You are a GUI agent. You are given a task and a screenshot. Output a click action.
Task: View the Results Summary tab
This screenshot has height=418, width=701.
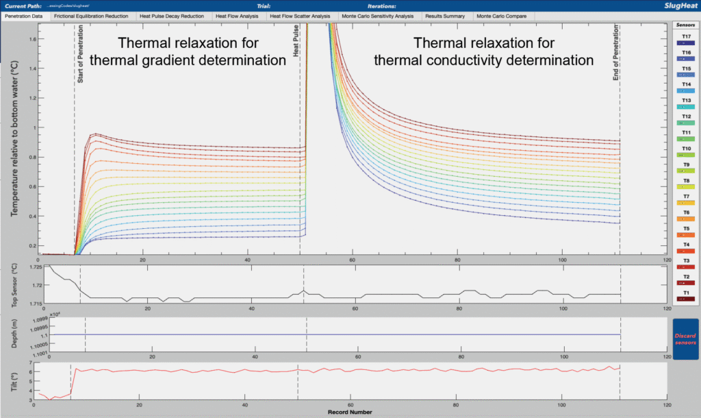445,16
